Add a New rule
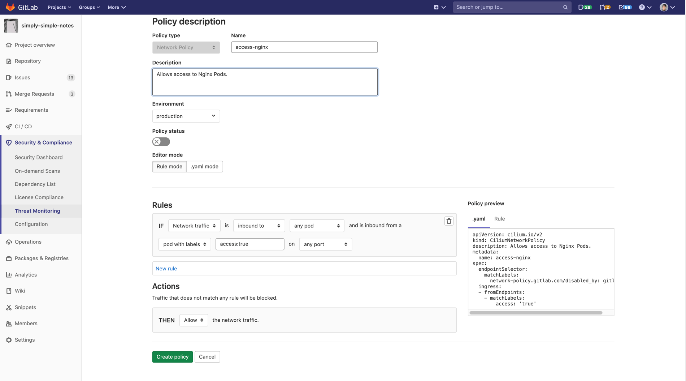Image resolution: width=686 pixels, height=381 pixels. tap(166, 268)
